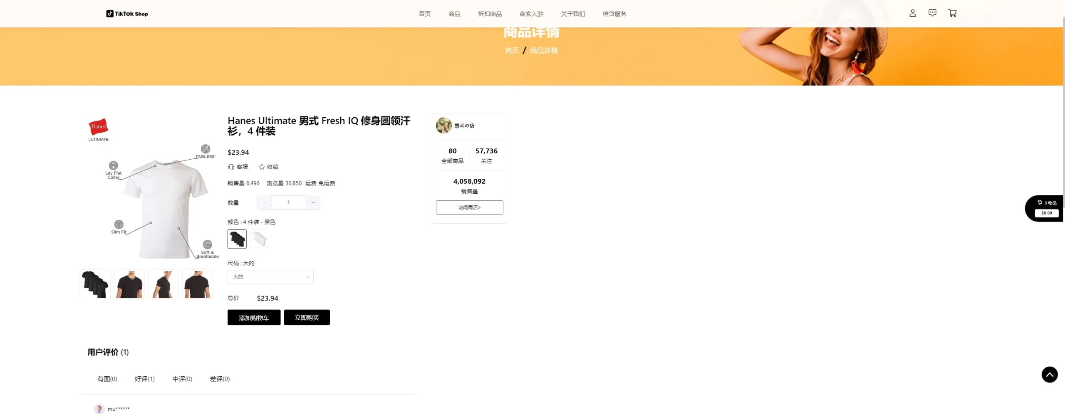Select the black 4-pack color swatch
1065x417 pixels.
coord(237,239)
